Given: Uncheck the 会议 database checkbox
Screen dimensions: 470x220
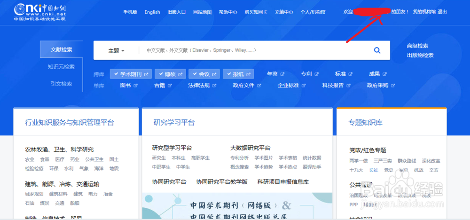Looking at the screenshot, I should click(195, 74).
